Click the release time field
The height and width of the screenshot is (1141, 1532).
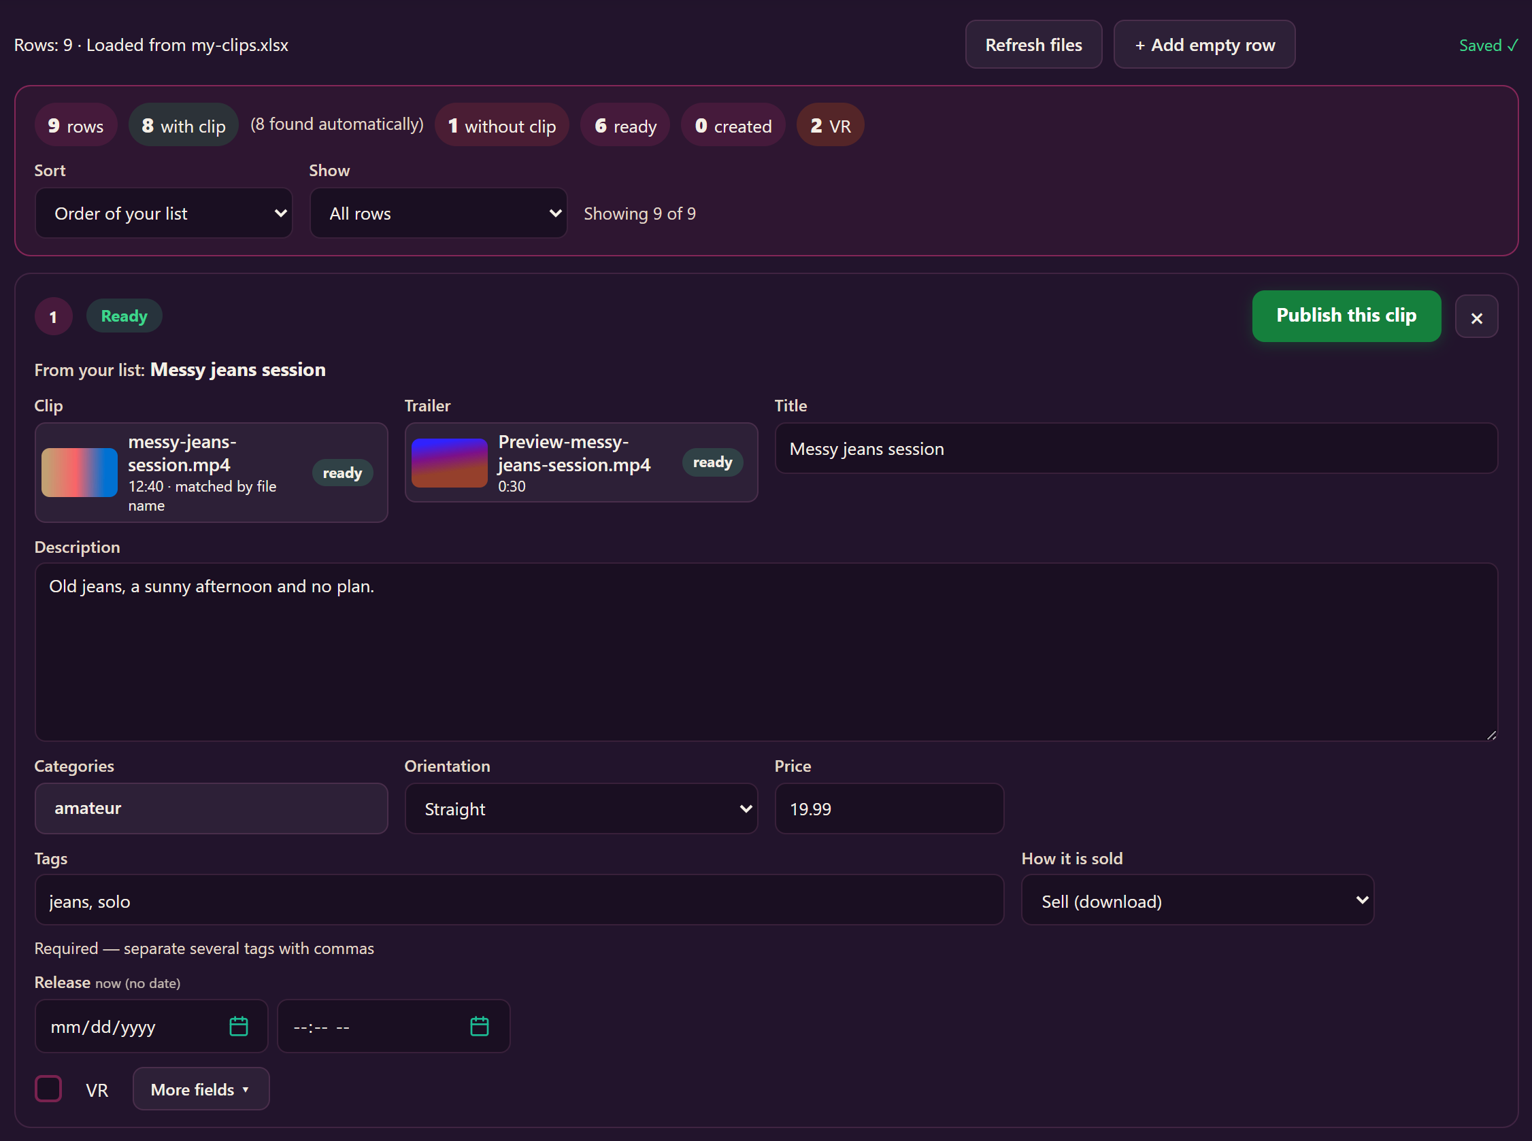(x=393, y=1026)
